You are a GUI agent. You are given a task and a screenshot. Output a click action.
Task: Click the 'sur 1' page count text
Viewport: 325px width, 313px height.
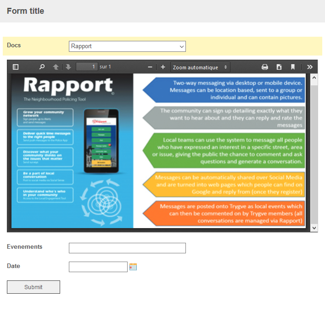click(x=105, y=67)
